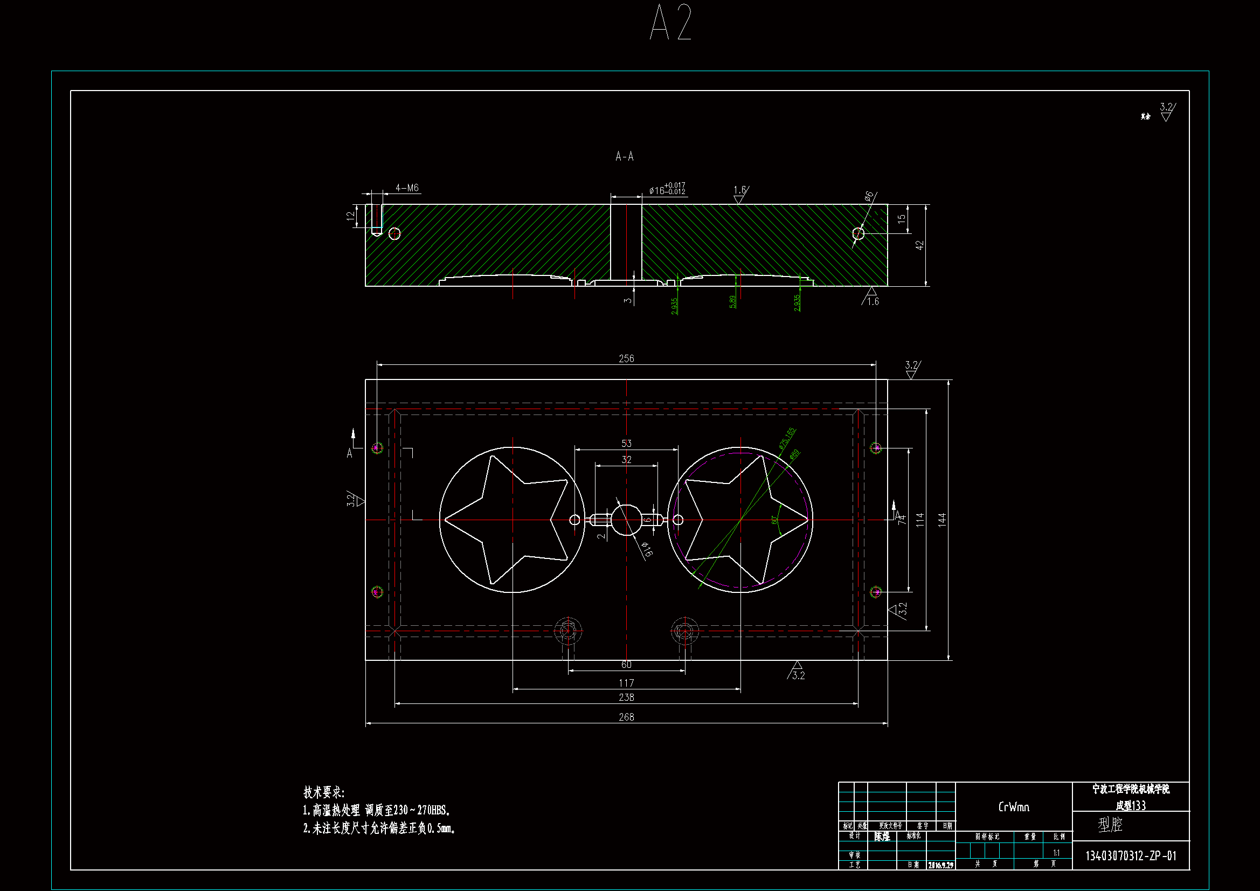Screen dimensions: 1260x891
Task: Click the top-right 3.2 surface roughness symbol
Action: click(1166, 111)
